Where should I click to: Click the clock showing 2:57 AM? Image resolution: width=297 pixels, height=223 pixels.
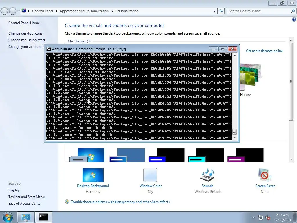(x=282, y=217)
